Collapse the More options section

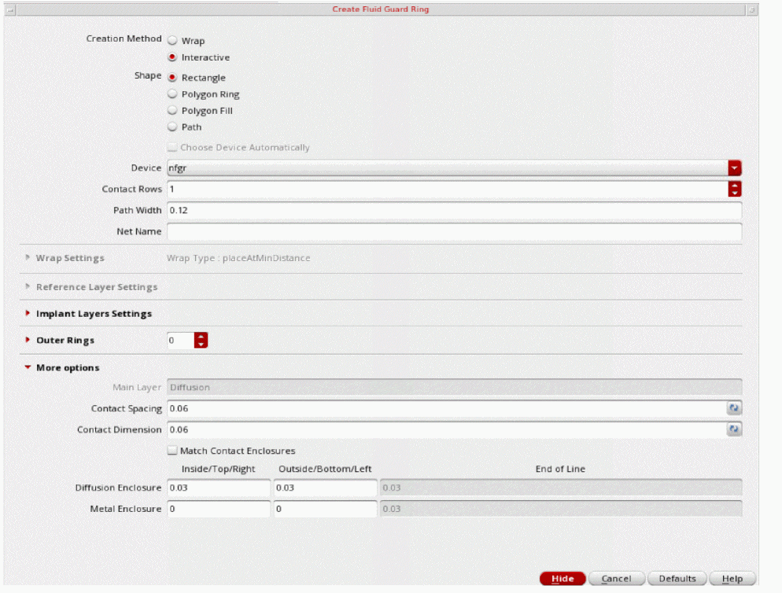[x=28, y=368]
